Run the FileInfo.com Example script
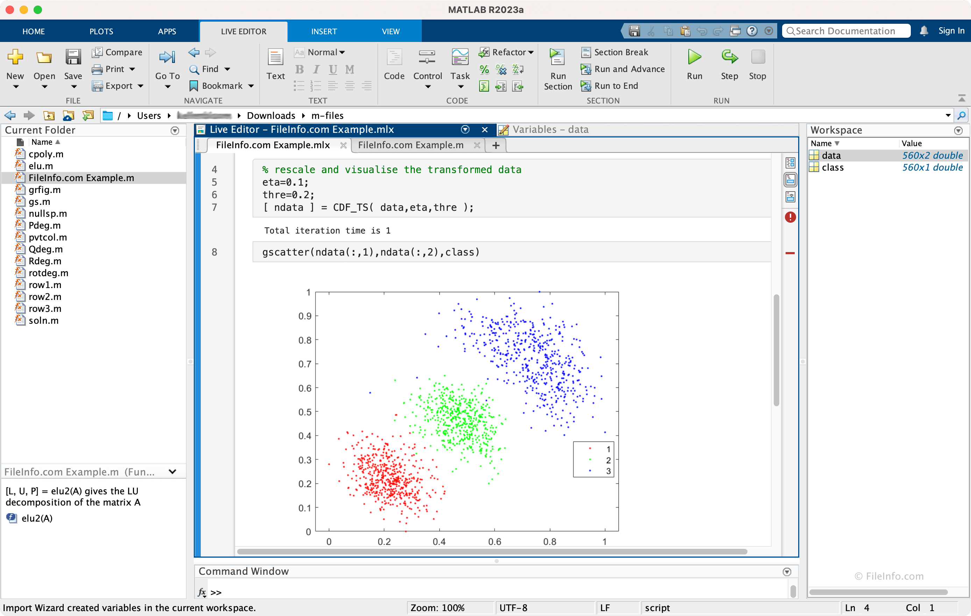Screen dimensions: 971x616 tap(694, 65)
